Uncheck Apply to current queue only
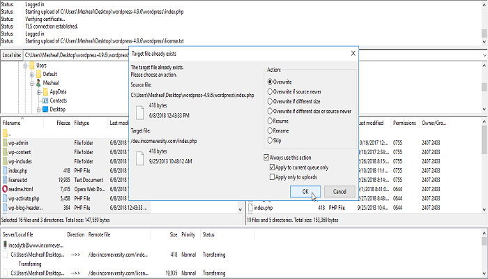 pyautogui.click(x=273, y=167)
